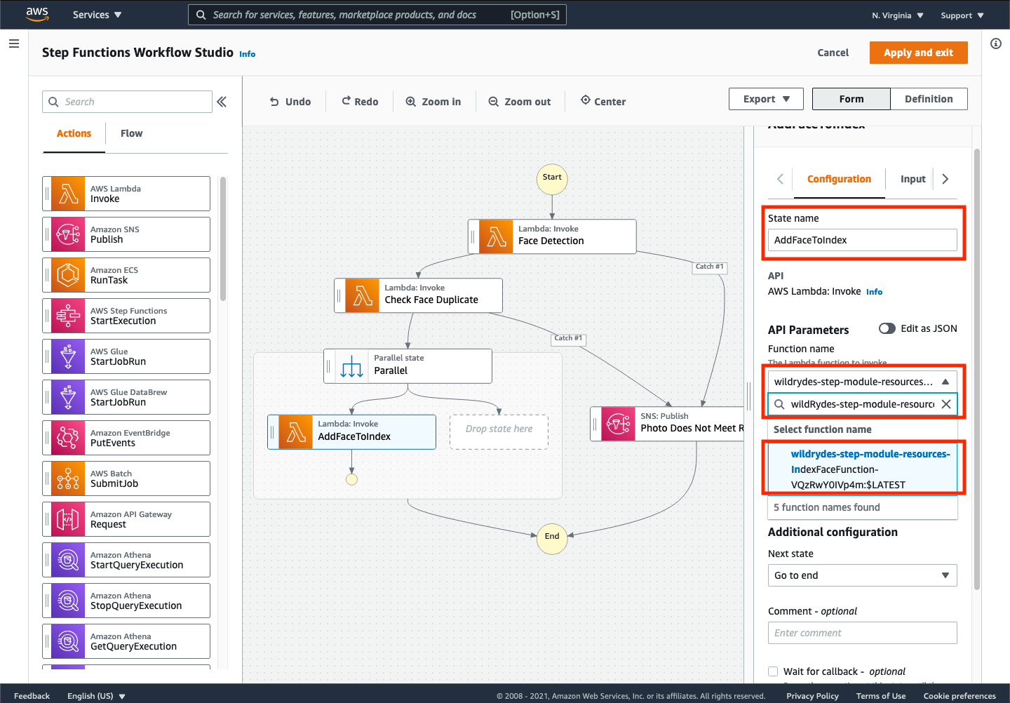This screenshot has height=703, width=1010.
Task: Open the Input tab
Action: point(913,179)
